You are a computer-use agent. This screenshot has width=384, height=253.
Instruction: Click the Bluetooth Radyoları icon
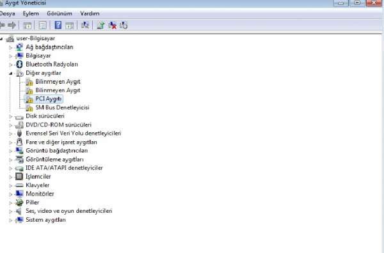19,65
